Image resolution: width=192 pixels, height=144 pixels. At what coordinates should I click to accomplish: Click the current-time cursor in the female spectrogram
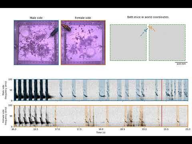[x=162, y=116]
